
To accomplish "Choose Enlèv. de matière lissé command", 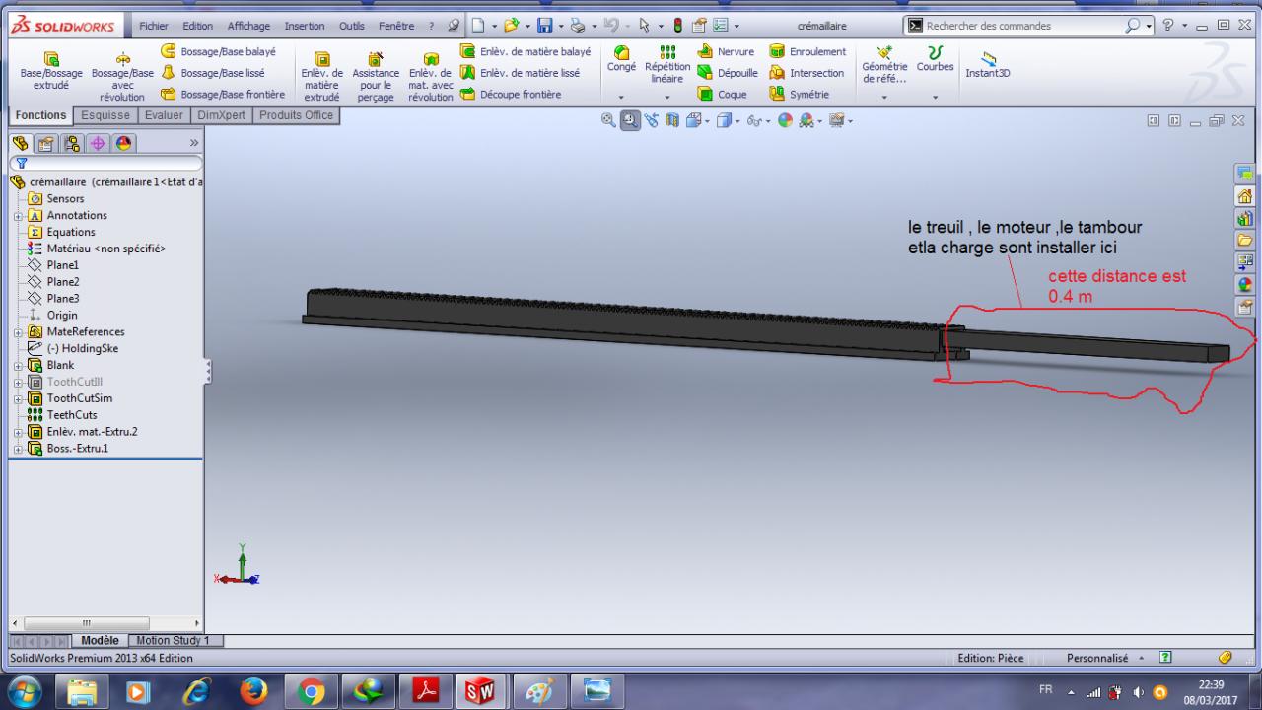I will pyautogui.click(x=520, y=73).
